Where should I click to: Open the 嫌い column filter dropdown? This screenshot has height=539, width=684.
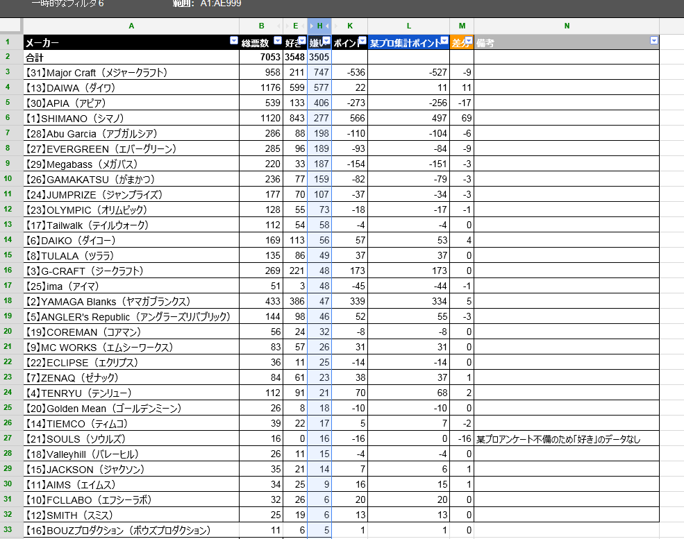point(326,41)
